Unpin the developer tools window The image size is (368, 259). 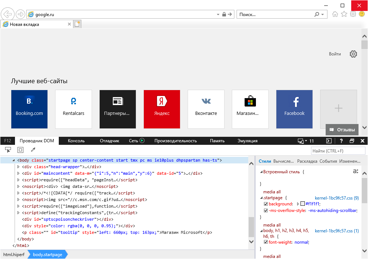tap(352, 141)
